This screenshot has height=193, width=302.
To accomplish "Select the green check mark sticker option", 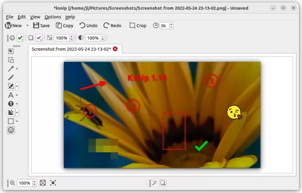I will [x=20, y=38].
